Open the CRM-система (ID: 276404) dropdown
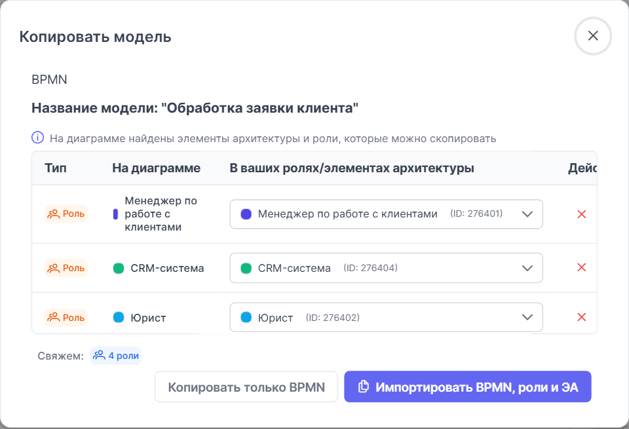 point(386,268)
